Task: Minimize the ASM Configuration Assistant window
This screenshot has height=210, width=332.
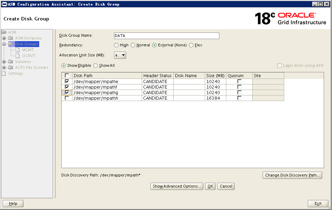Action: [315, 4]
